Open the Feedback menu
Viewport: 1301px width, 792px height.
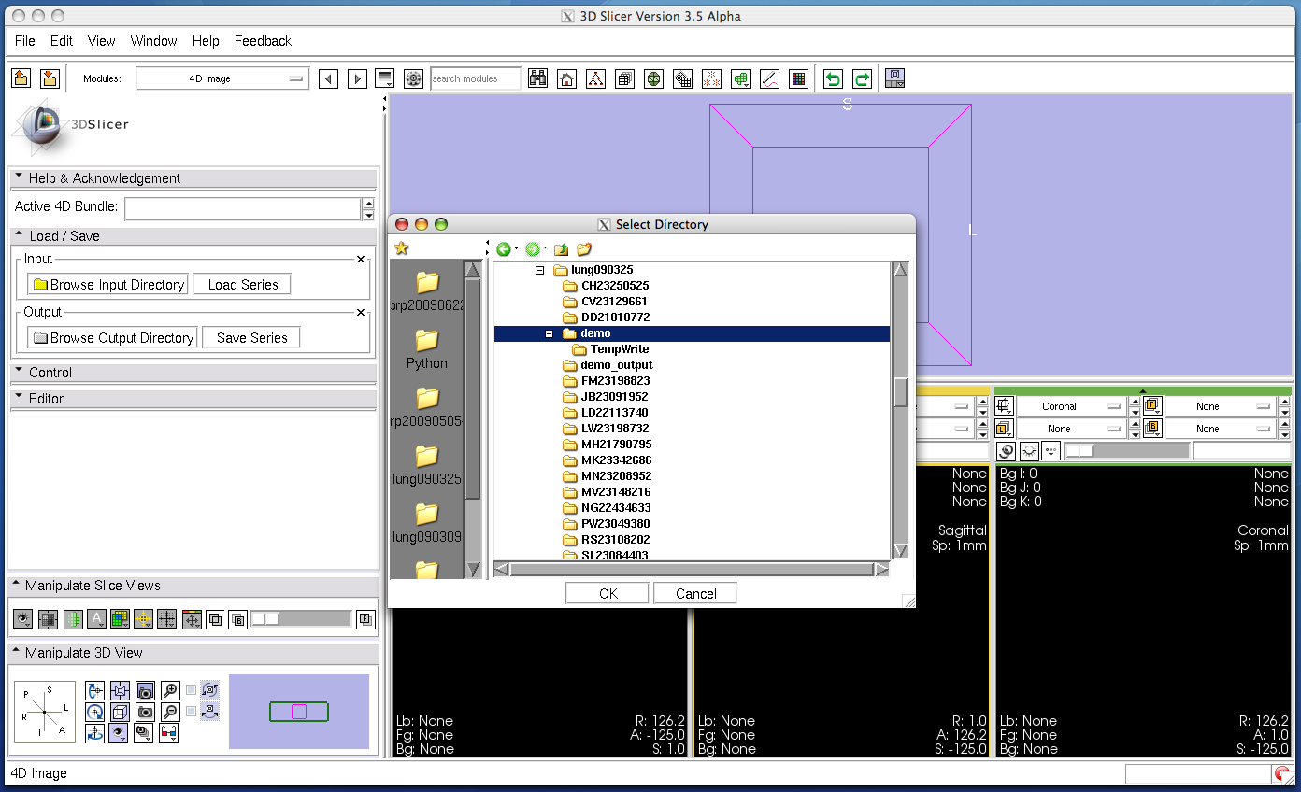click(x=263, y=41)
